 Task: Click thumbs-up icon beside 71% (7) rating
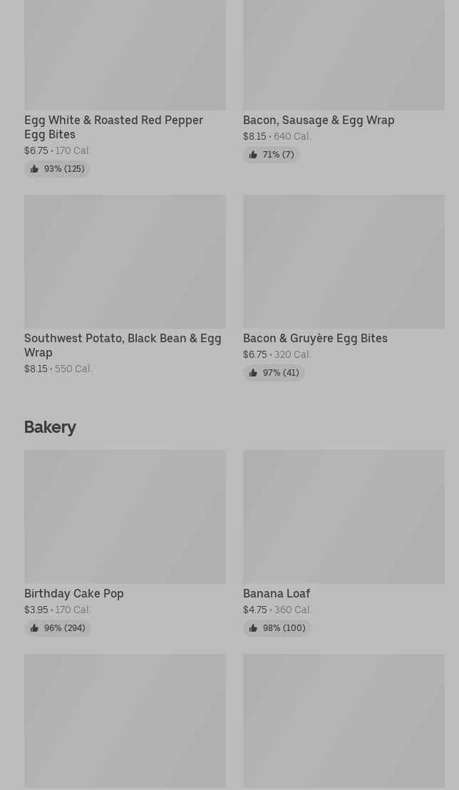[x=253, y=155]
